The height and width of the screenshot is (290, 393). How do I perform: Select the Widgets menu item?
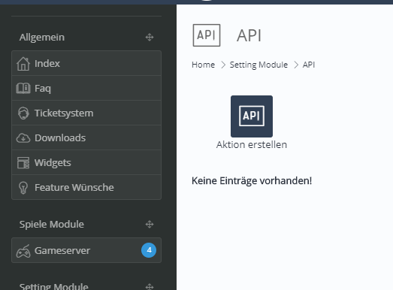[86, 162]
